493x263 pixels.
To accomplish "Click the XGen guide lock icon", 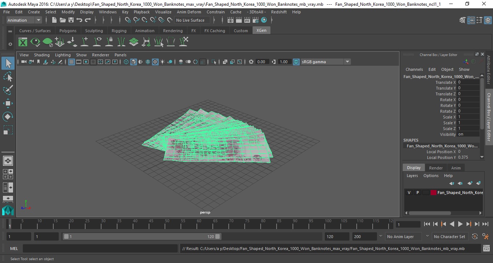I will coord(109,42).
